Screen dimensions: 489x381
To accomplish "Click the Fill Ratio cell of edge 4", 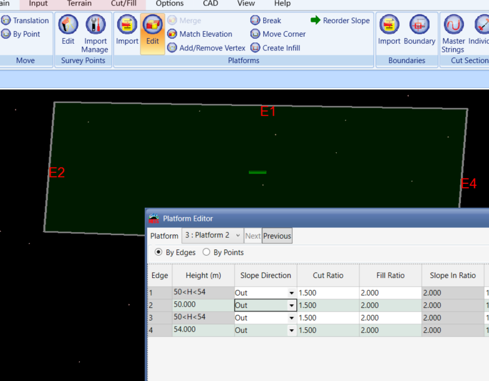I will coord(390,330).
